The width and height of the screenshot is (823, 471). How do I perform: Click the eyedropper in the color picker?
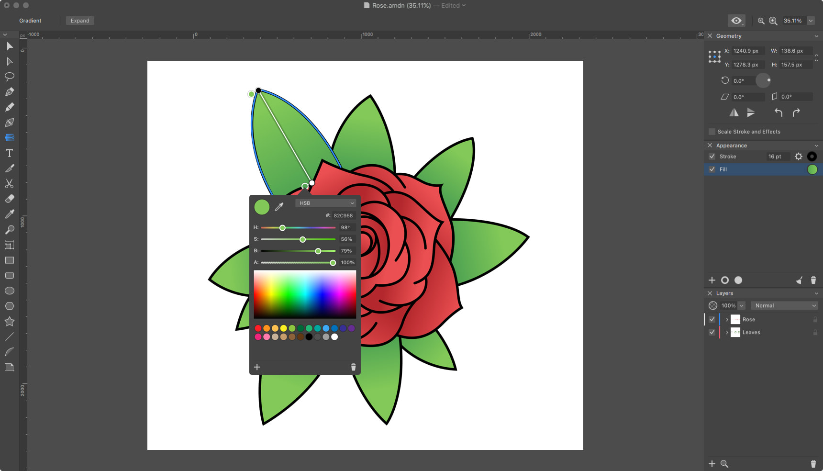click(279, 207)
